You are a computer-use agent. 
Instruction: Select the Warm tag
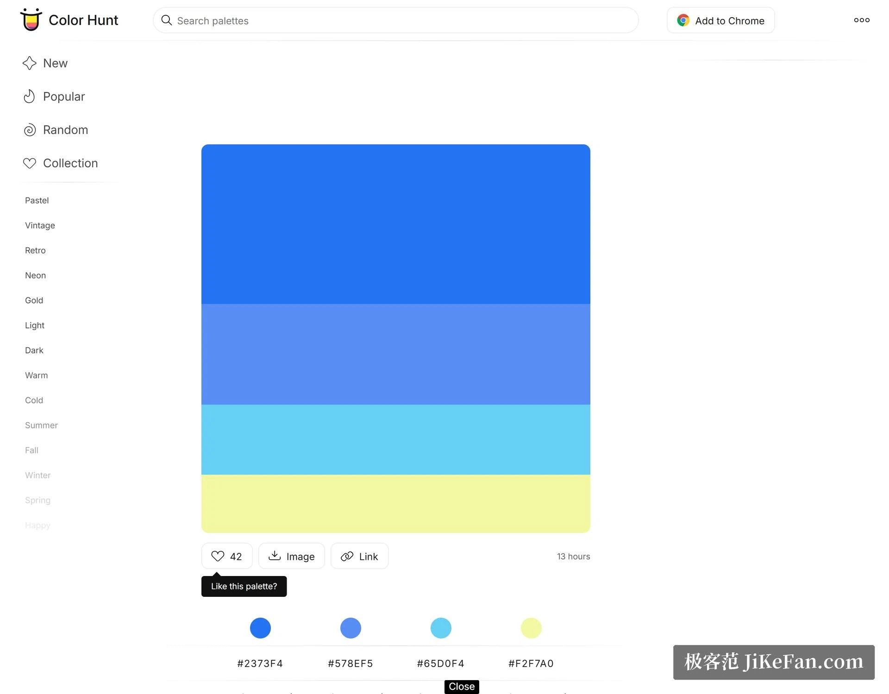coord(36,375)
